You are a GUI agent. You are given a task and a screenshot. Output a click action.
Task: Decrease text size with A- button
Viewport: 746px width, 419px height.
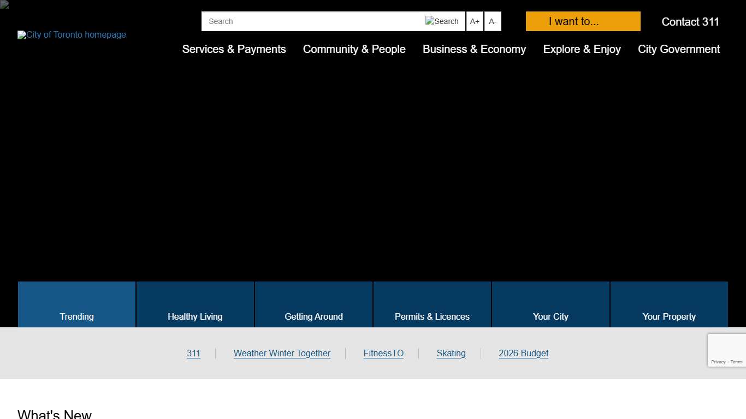pos(493,21)
